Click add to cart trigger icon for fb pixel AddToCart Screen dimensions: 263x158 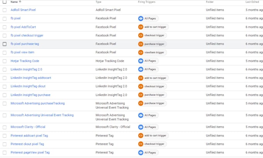(141, 27)
